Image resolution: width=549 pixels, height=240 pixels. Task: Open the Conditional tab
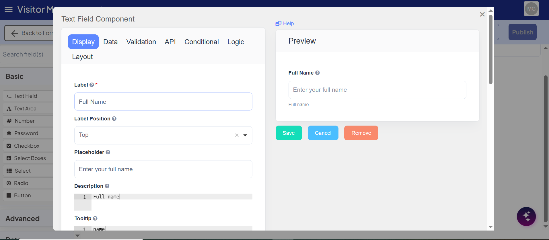(201, 42)
